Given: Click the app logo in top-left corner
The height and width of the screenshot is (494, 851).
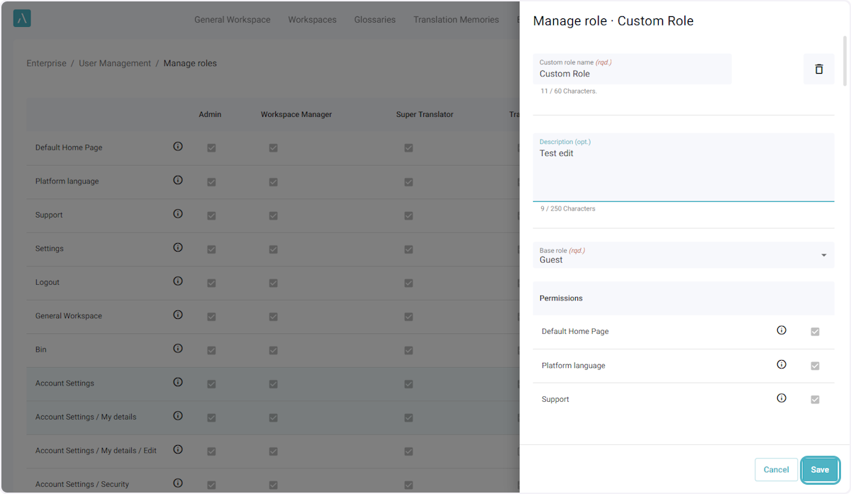Looking at the screenshot, I should pos(22,19).
